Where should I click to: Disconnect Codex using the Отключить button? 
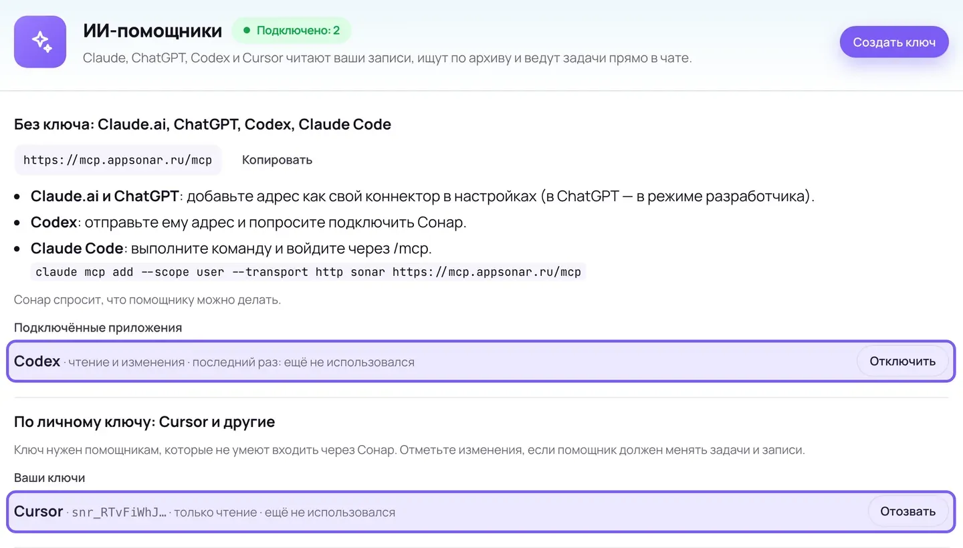pyautogui.click(x=903, y=362)
